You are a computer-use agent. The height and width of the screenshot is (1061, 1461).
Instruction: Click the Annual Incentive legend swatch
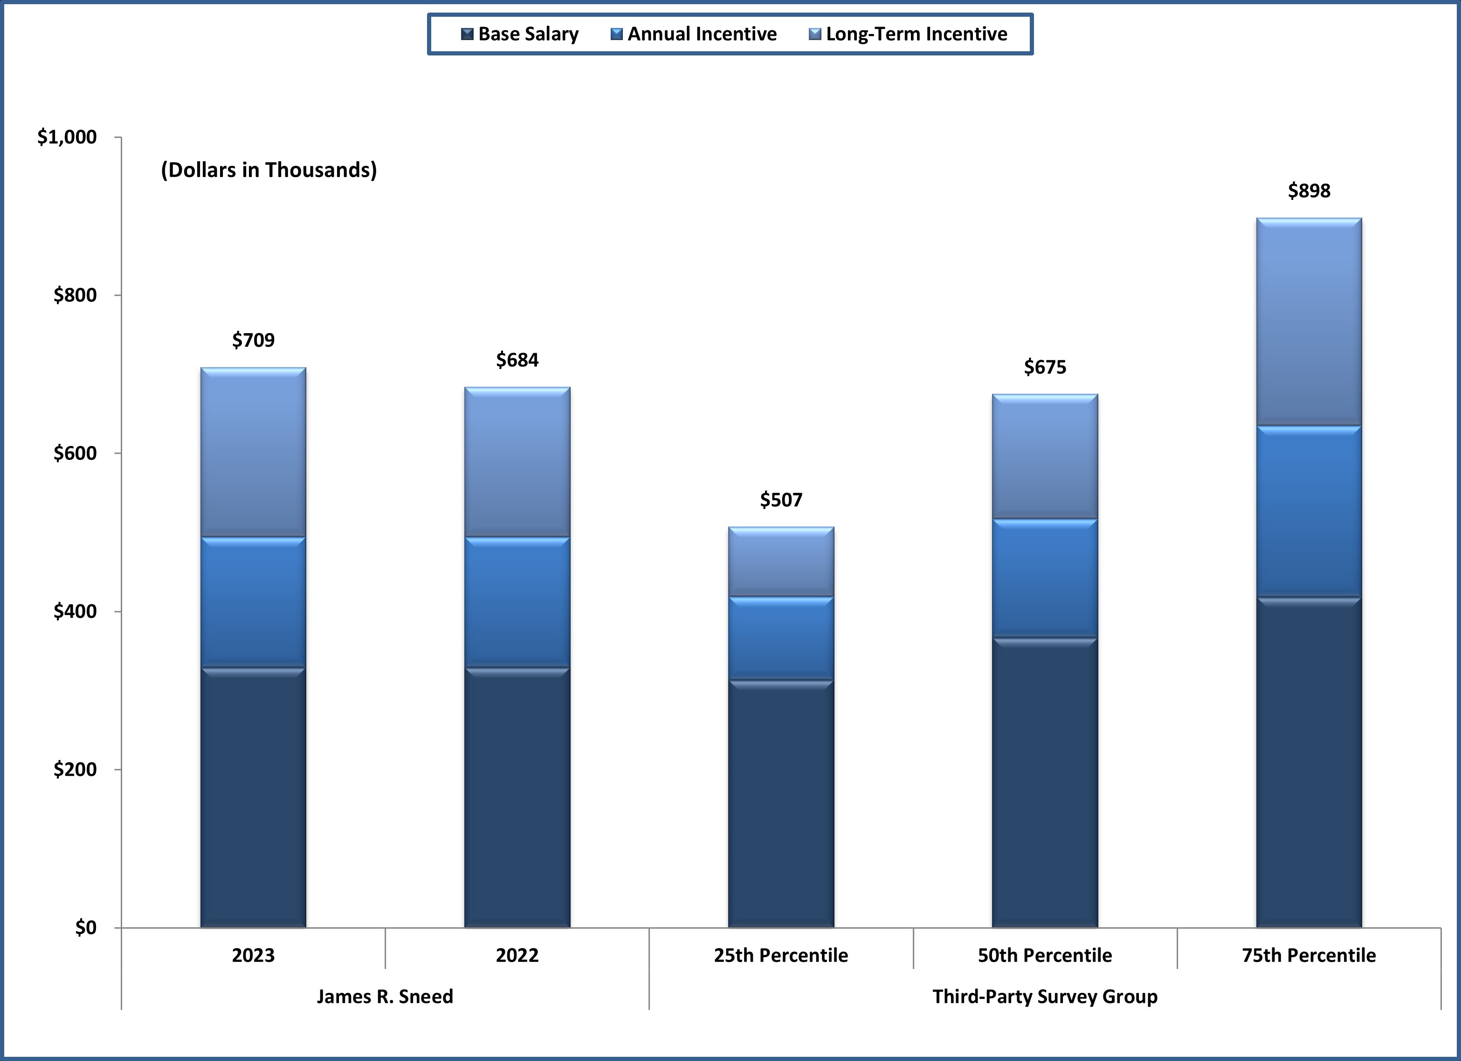tap(616, 34)
